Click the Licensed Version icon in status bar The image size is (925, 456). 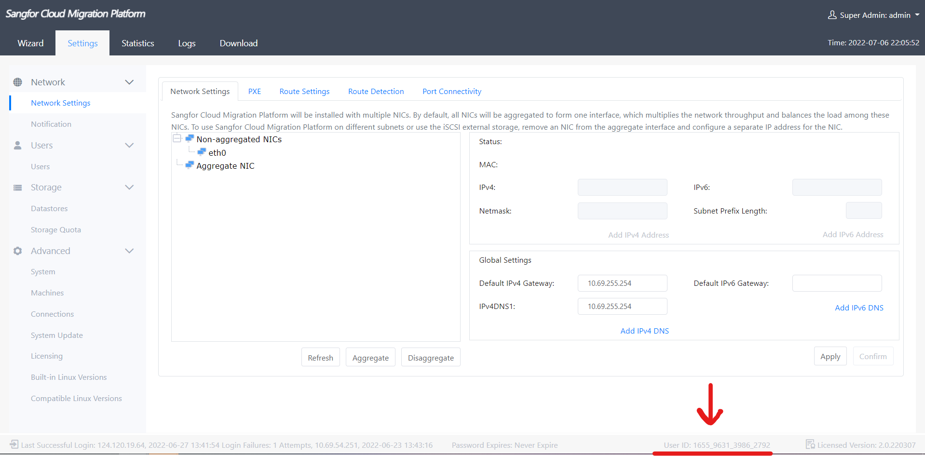pos(810,444)
